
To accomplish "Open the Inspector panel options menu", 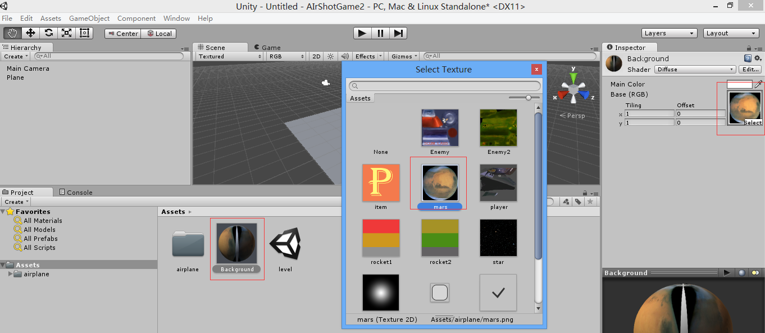I will point(759,48).
